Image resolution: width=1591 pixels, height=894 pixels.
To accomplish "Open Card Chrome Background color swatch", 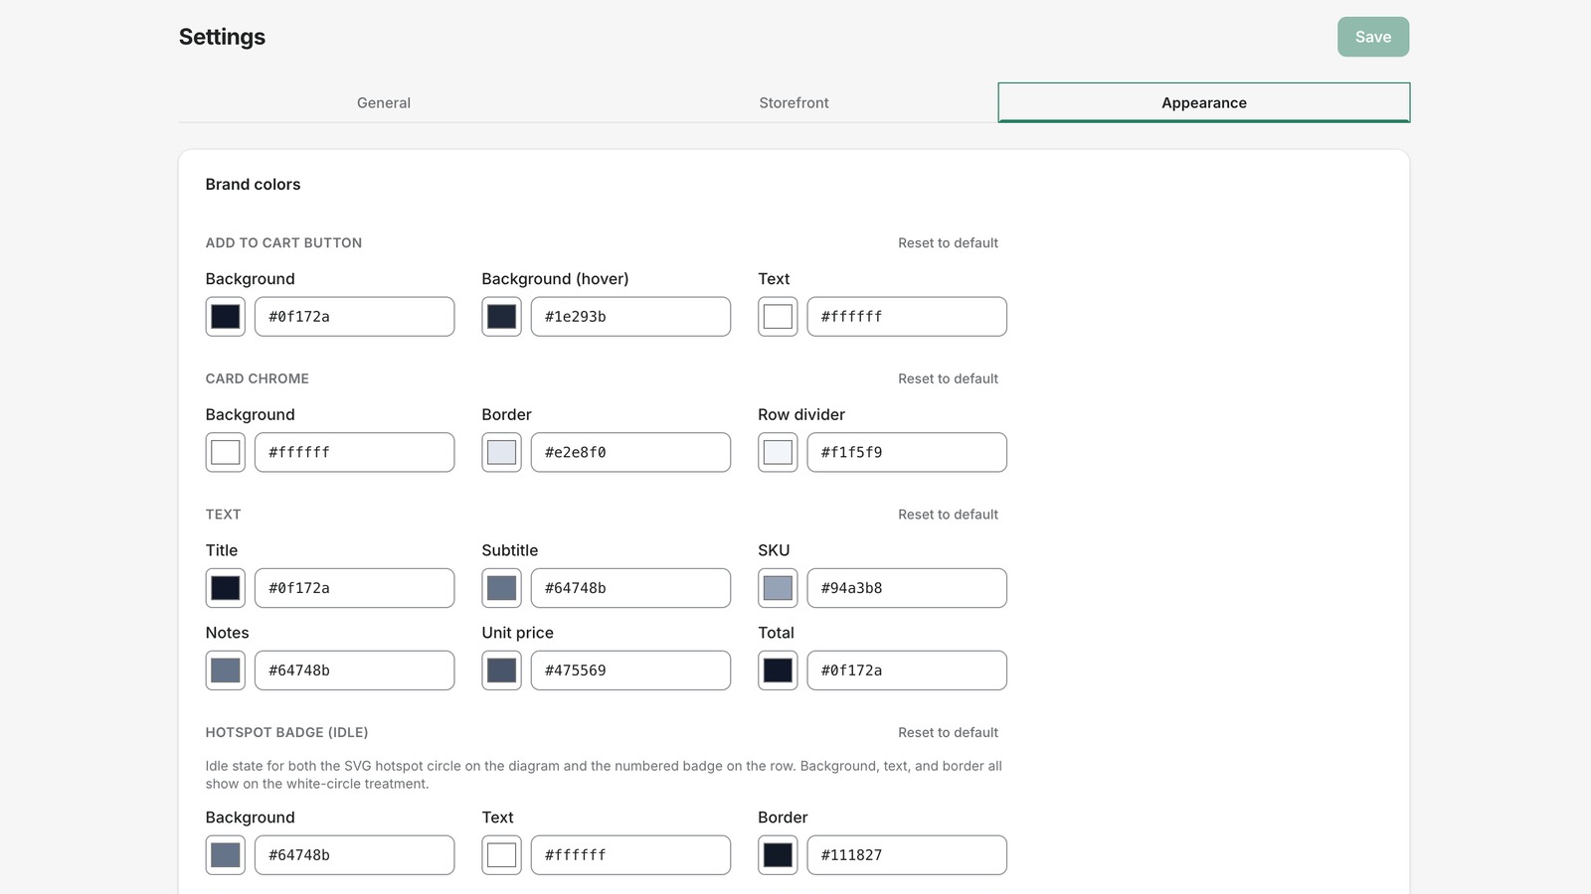I will tap(226, 452).
